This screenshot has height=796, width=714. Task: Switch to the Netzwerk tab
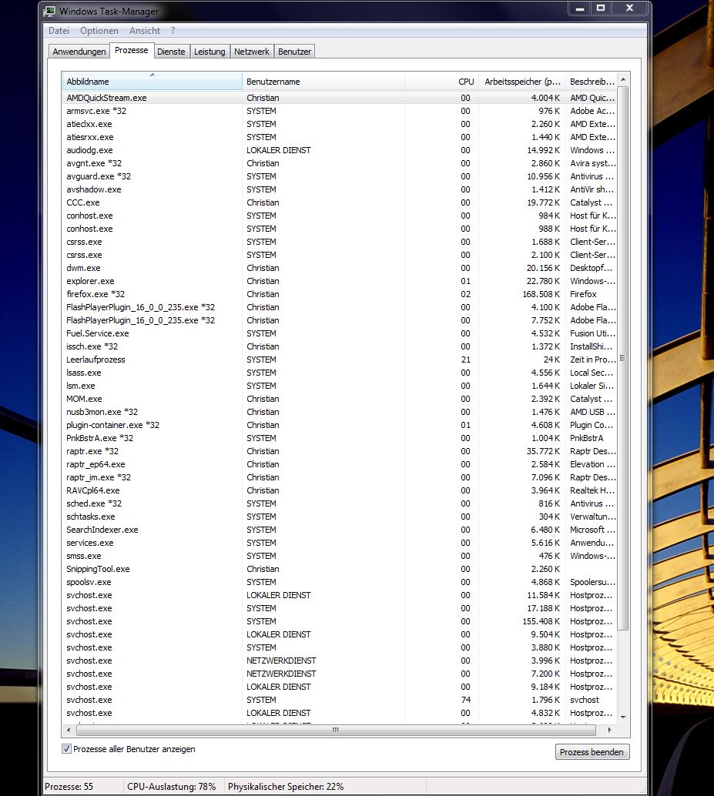click(252, 52)
